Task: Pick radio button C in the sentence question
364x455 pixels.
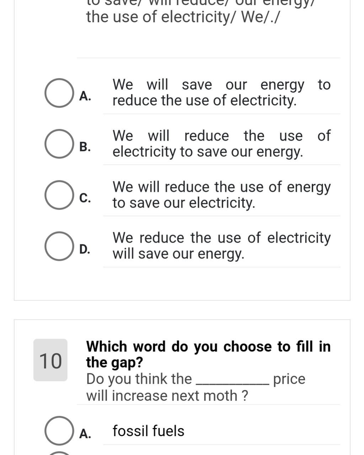Action: [59, 195]
